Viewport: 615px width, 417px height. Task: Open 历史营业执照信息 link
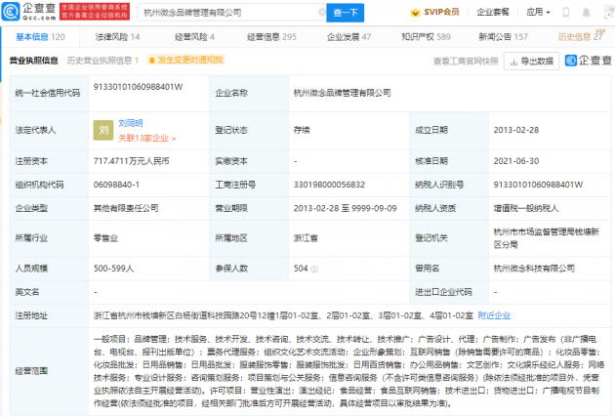pos(102,61)
